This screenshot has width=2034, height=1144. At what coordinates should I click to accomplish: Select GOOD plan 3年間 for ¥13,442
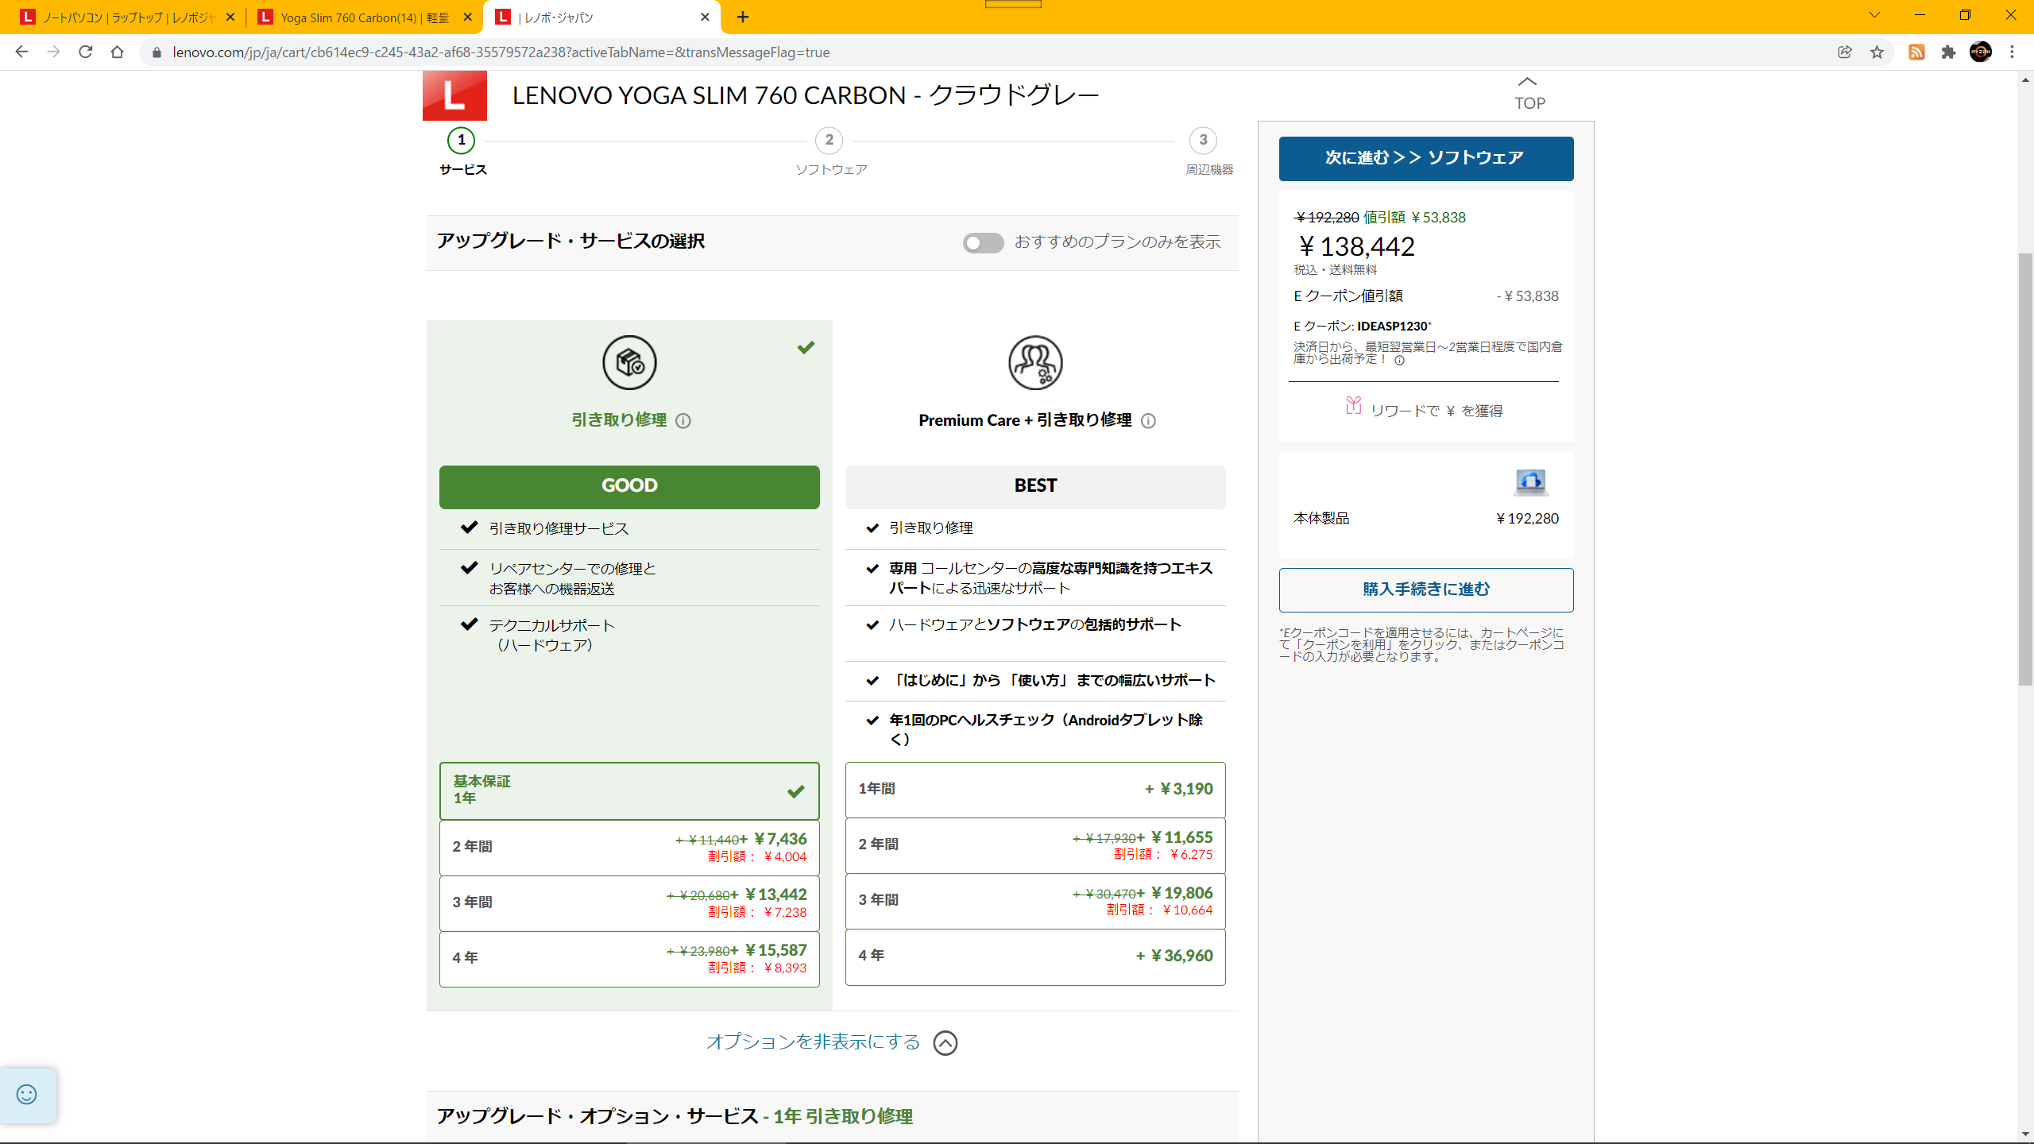(x=629, y=902)
